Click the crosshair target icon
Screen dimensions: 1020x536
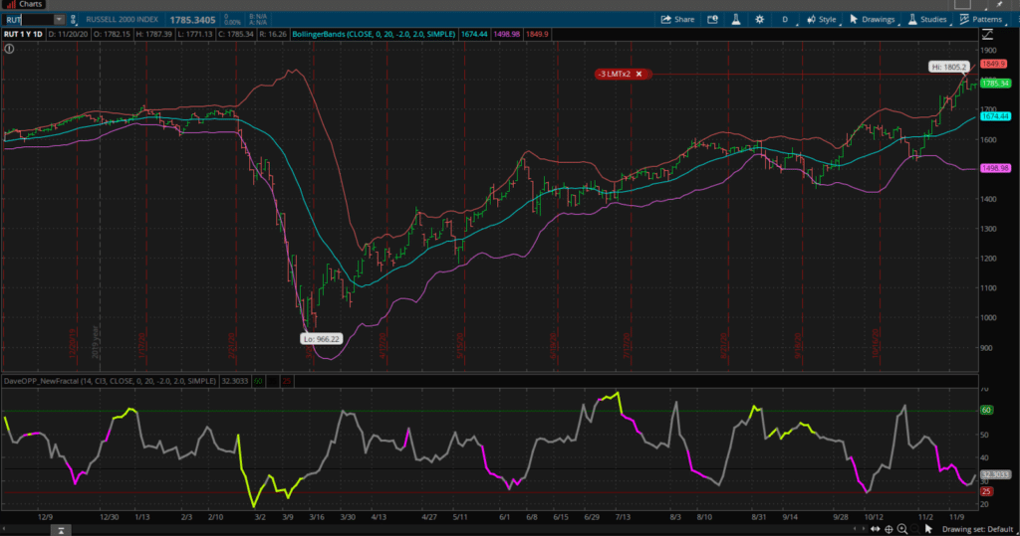tap(889, 529)
